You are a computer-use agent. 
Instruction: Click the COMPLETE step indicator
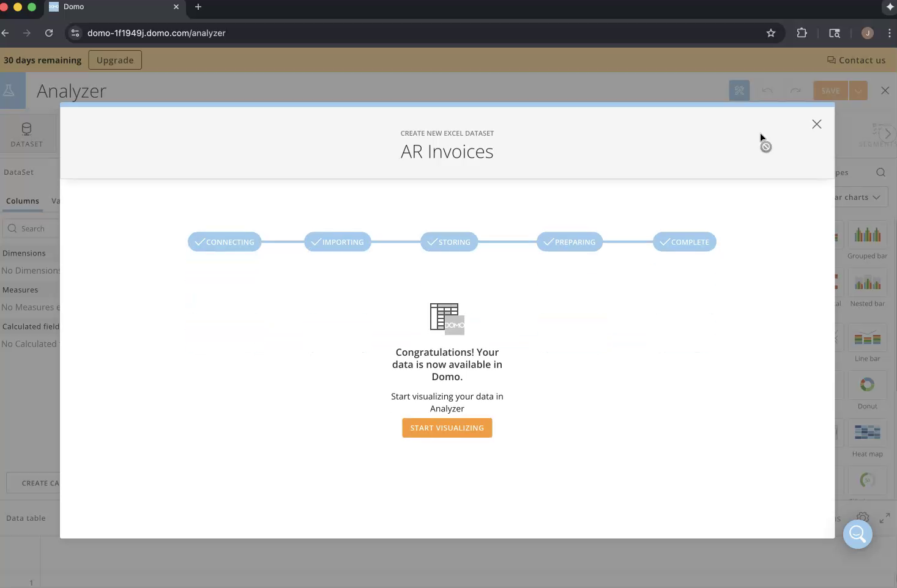pos(684,242)
